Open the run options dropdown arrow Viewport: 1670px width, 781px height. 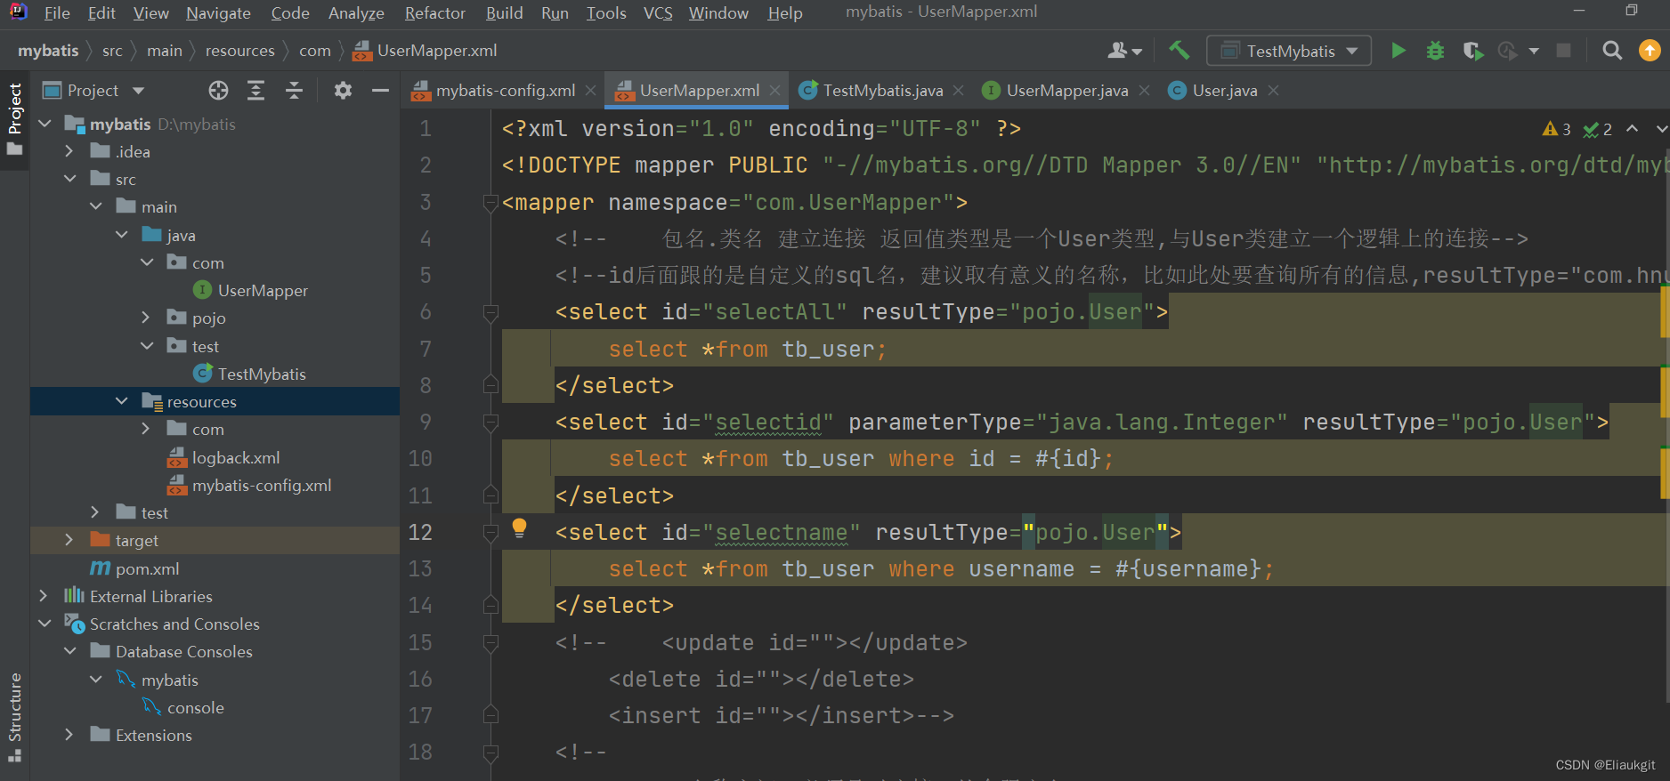[1533, 52]
